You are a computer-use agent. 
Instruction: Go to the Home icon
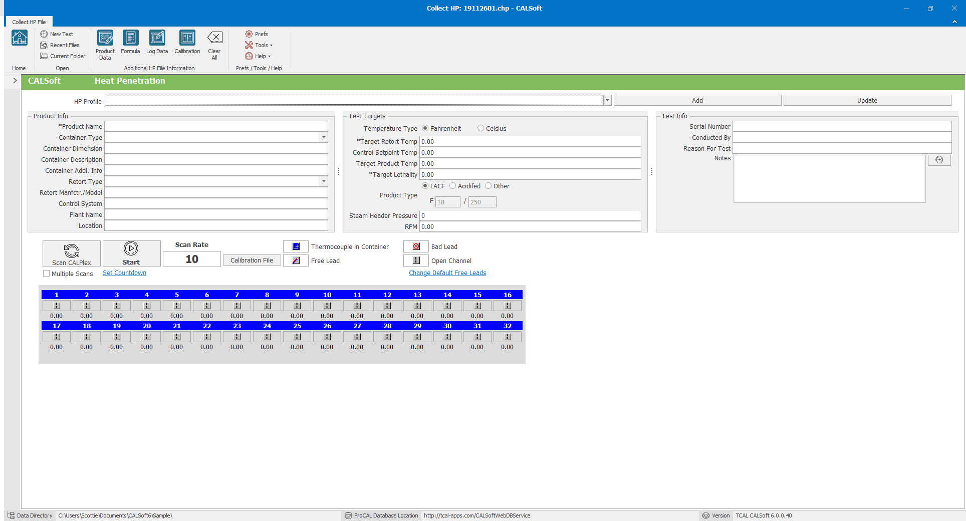[19, 38]
